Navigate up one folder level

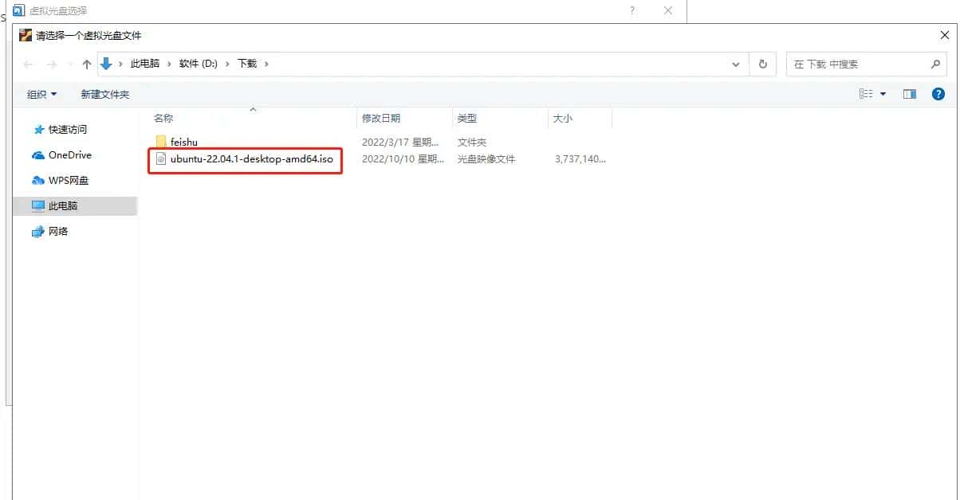(x=87, y=64)
